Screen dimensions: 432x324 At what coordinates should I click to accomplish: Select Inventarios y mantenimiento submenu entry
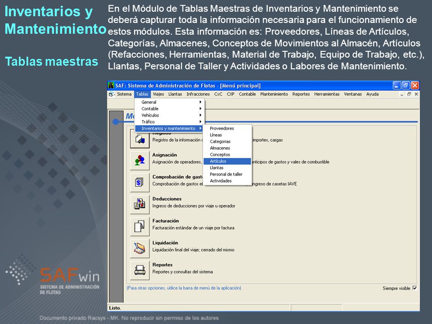coord(169,128)
